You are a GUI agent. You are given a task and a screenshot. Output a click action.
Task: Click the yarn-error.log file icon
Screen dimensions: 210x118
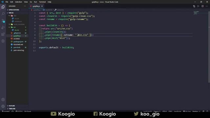(12, 50)
